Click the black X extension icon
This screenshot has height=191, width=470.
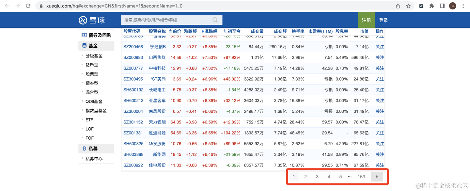[x=421, y=6]
